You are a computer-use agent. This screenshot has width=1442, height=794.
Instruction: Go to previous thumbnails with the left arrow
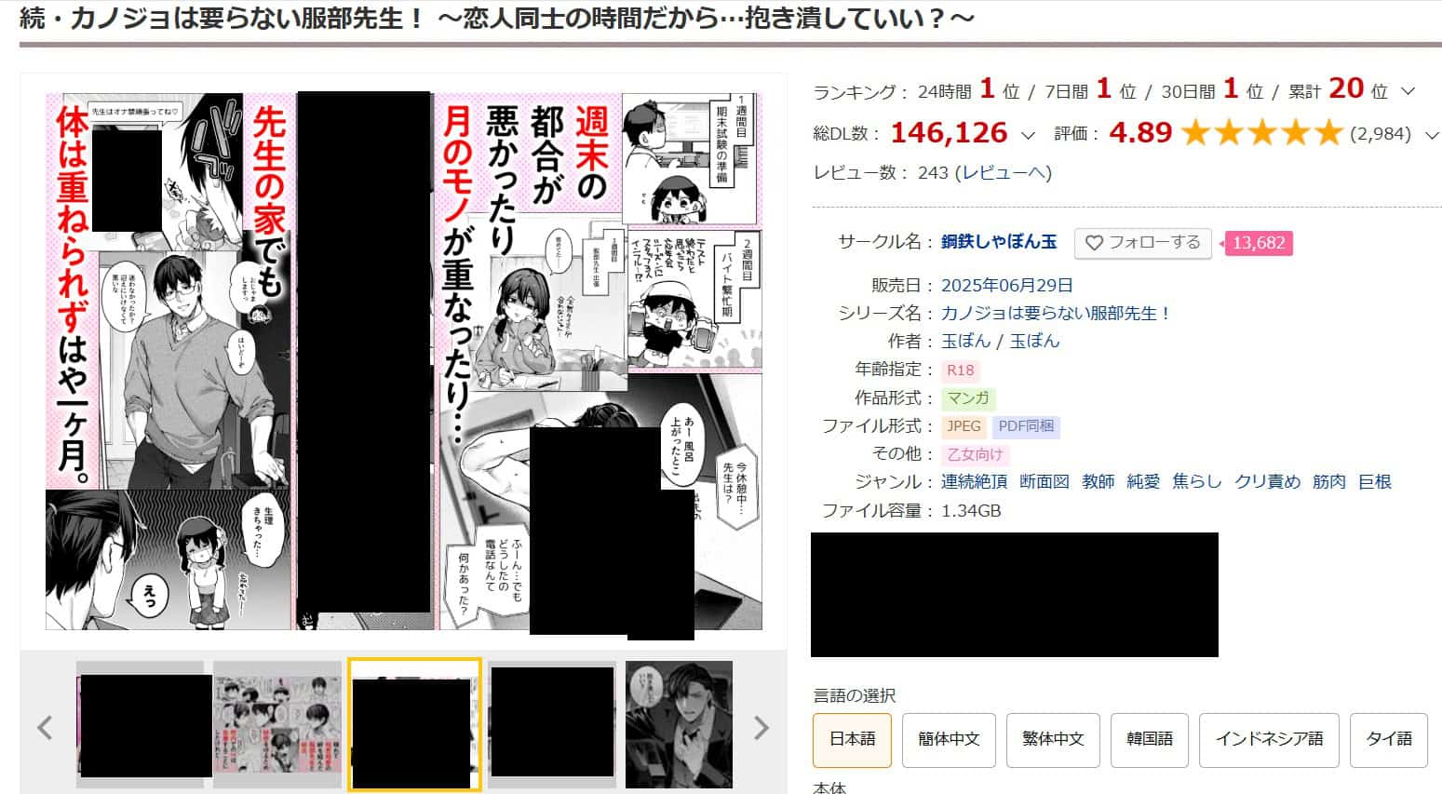(45, 727)
